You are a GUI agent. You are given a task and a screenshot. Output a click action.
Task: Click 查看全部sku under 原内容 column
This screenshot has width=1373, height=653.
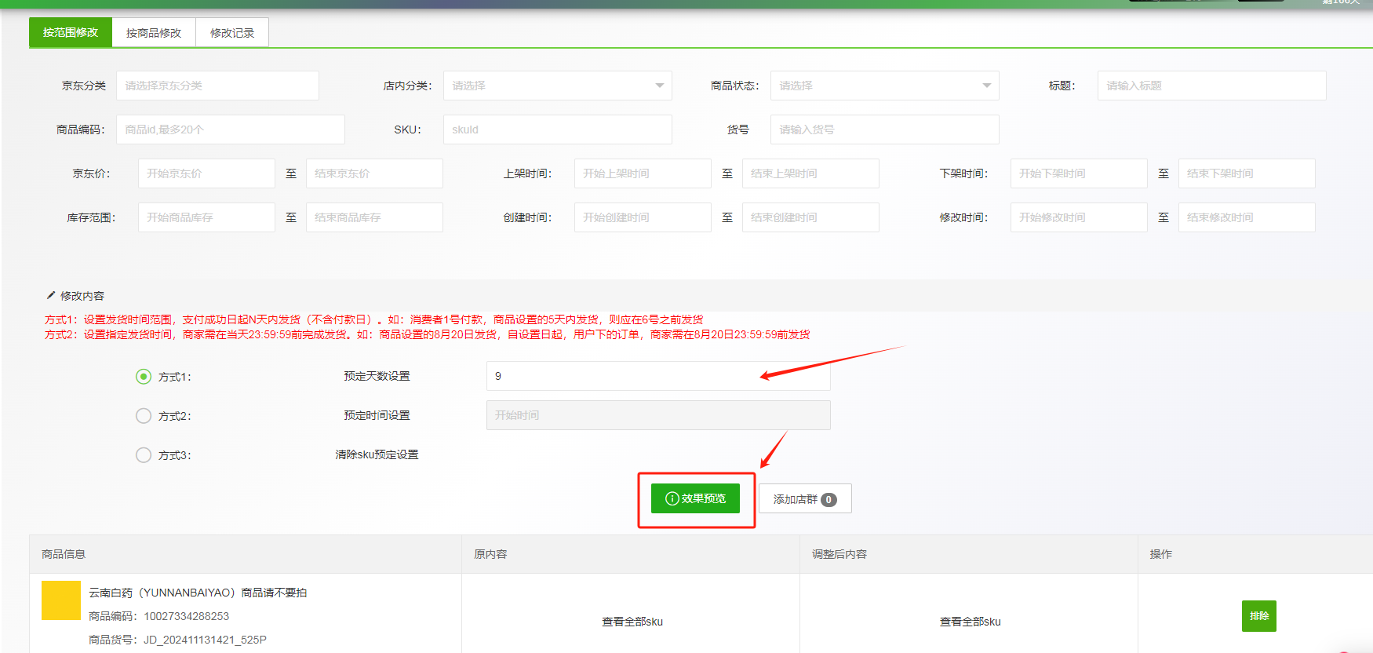click(x=632, y=622)
